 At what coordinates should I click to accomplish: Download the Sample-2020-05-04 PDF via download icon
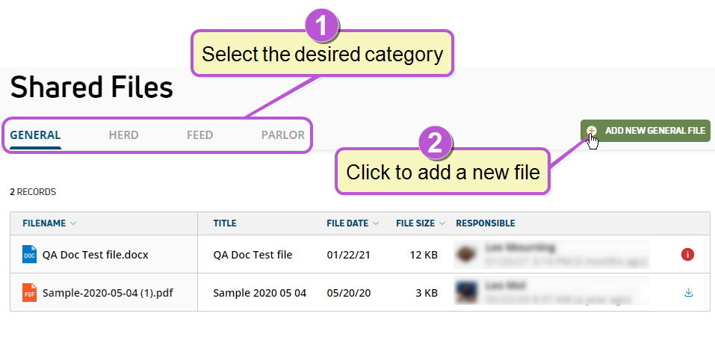pos(689,292)
